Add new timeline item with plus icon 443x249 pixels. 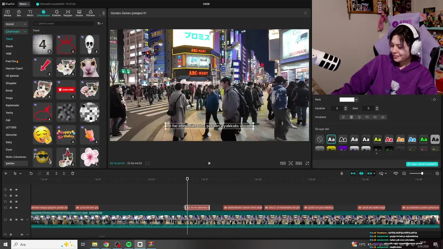[x=6, y=173]
